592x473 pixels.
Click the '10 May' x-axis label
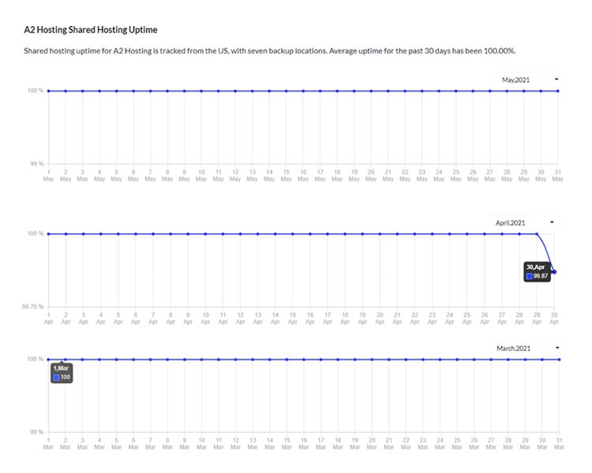tap(201, 175)
